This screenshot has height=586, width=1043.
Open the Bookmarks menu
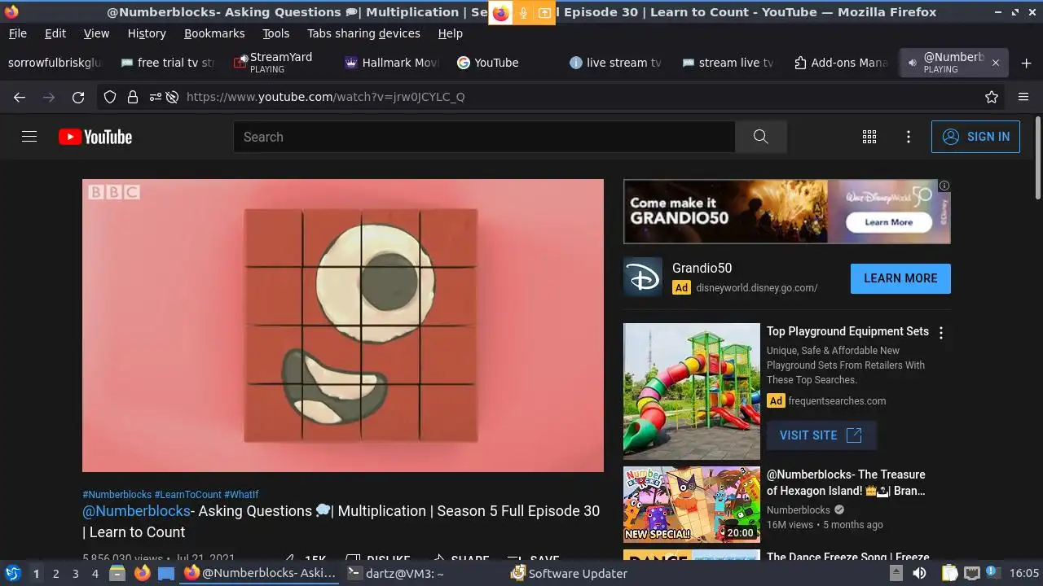click(214, 33)
